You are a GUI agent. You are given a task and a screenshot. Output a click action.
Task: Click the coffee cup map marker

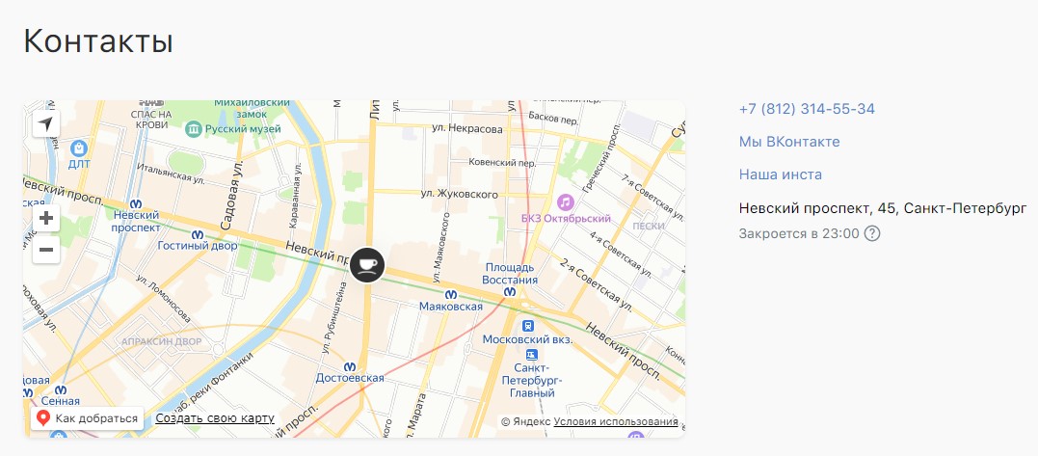(366, 264)
